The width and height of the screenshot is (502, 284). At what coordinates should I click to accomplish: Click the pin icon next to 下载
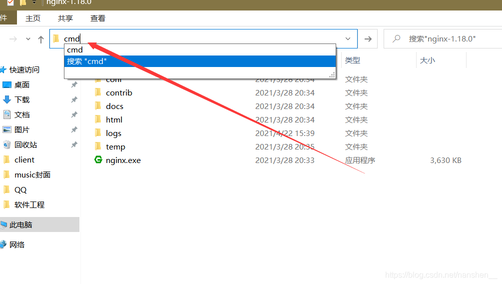point(74,99)
